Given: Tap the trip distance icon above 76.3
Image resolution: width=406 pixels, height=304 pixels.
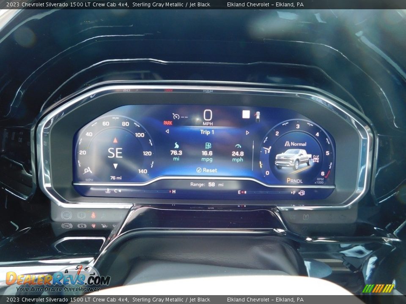Looking at the screenshot, I should pos(176,145).
